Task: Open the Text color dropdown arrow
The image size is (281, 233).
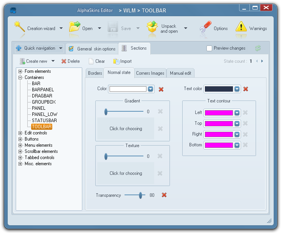Action: click(x=237, y=89)
